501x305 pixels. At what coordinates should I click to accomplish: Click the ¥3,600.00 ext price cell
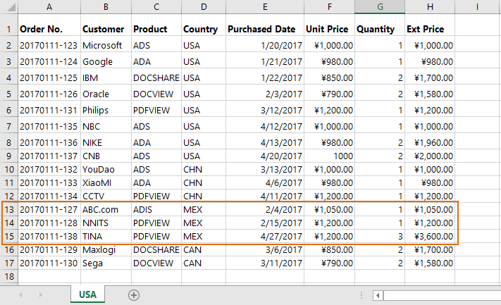click(430, 237)
